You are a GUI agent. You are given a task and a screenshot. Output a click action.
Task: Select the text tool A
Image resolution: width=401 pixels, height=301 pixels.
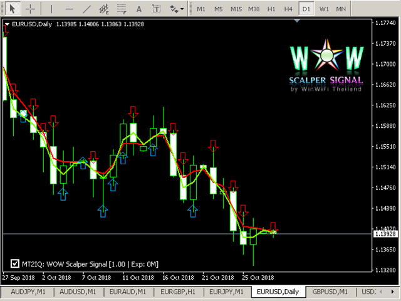[139, 9]
